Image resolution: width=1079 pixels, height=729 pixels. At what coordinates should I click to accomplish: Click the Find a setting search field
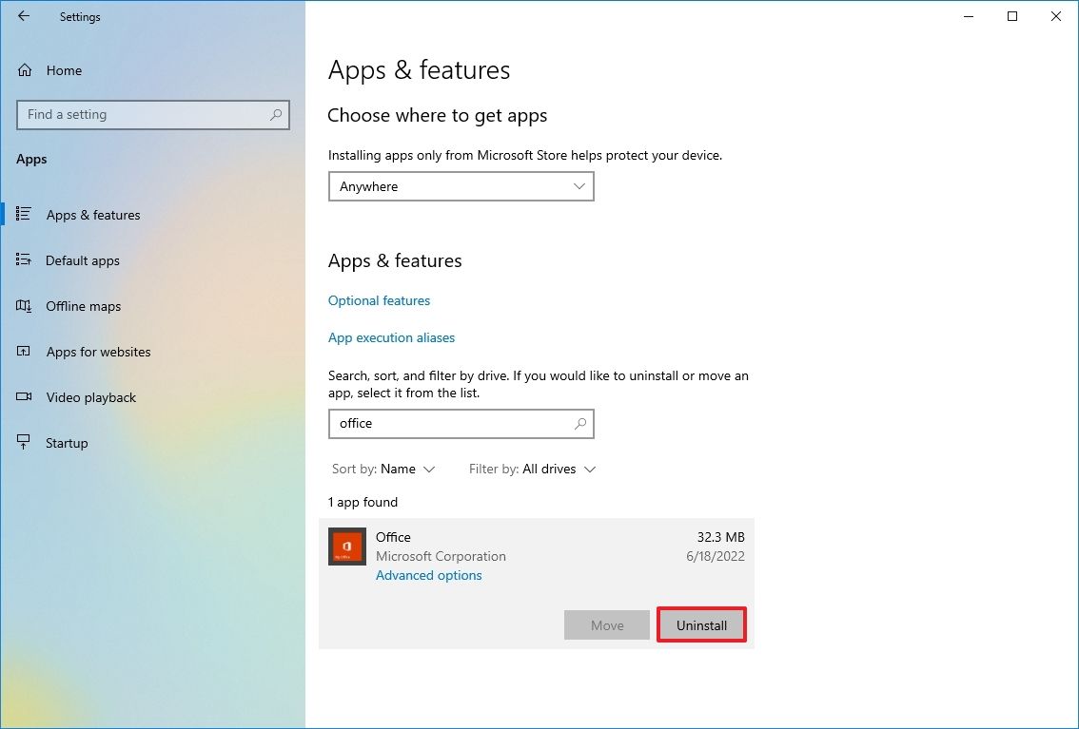(x=143, y=115)
